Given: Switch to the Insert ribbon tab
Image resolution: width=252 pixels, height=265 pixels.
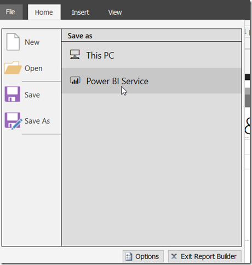Looking at the screenshot, I should point(81,12).
